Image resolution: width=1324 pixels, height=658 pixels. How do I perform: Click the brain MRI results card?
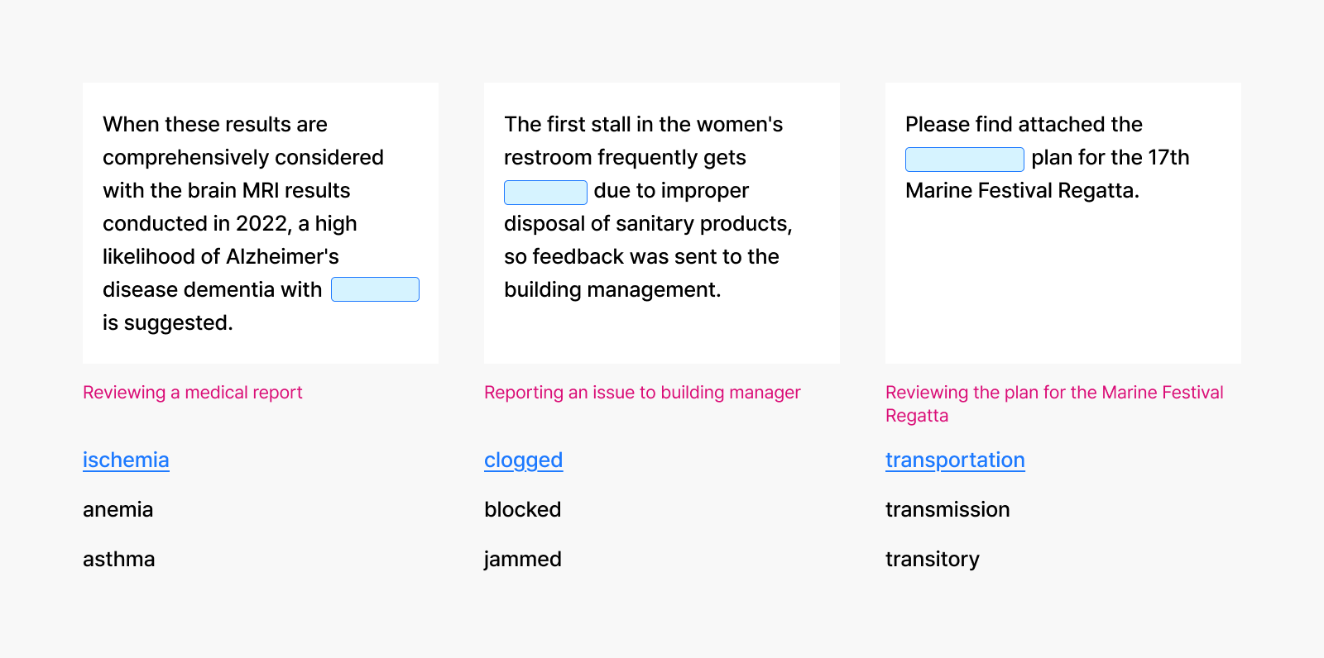(261, 223)
